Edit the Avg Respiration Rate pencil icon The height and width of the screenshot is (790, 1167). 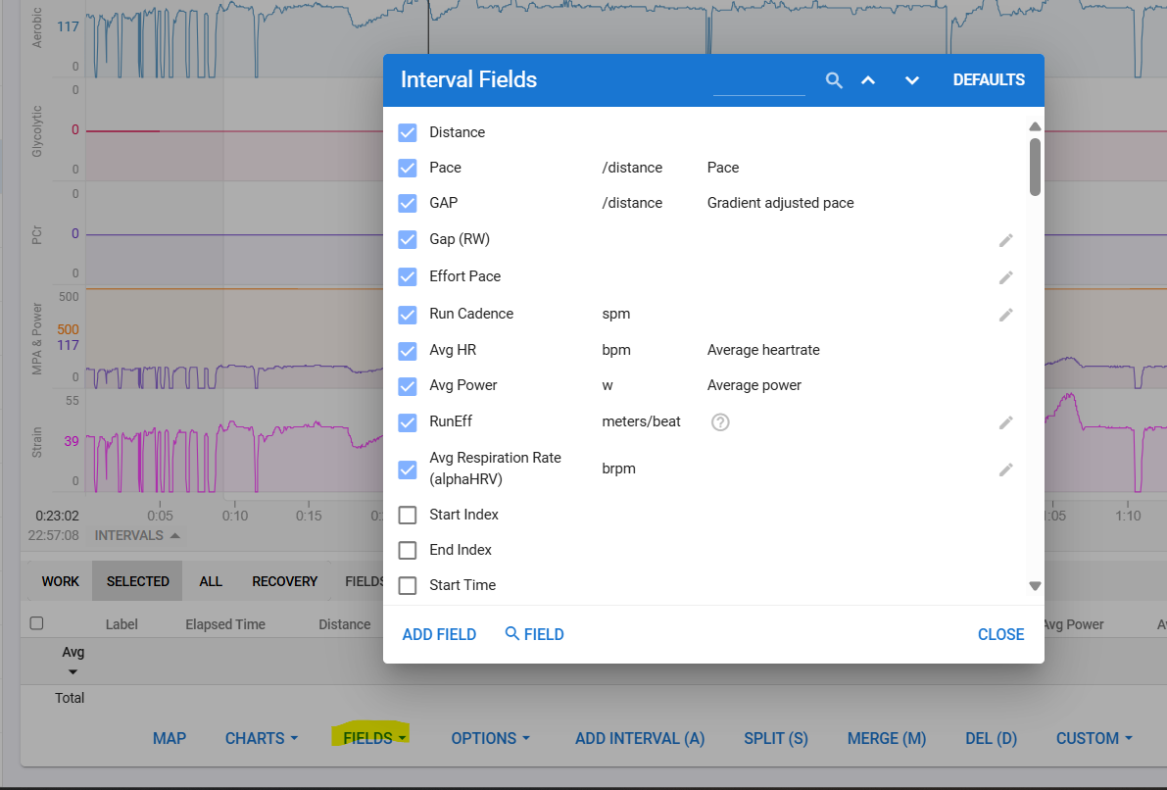pos(1005,469)
